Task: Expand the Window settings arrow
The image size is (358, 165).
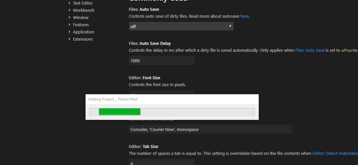Action: pyautogui.click(x=70, y=17)
